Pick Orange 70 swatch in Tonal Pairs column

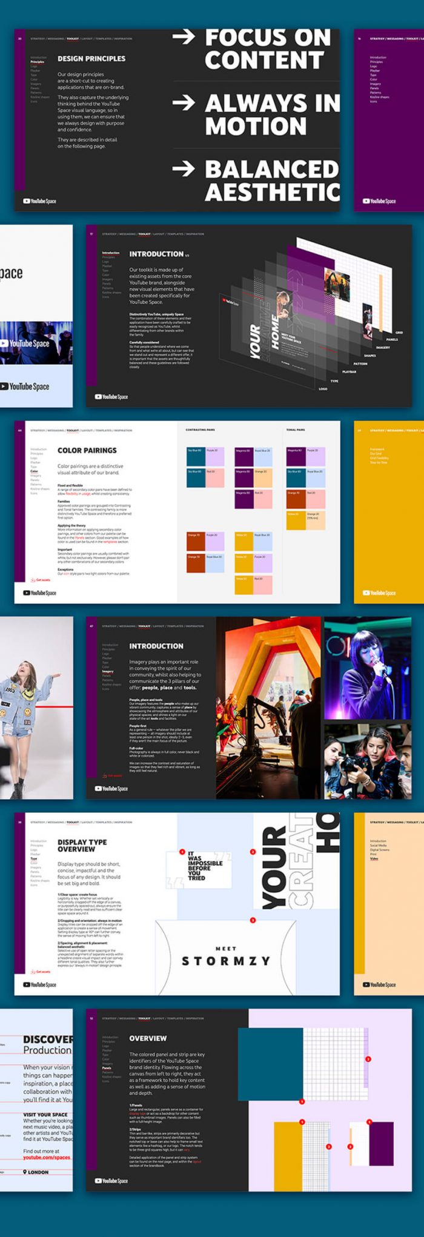296,499
